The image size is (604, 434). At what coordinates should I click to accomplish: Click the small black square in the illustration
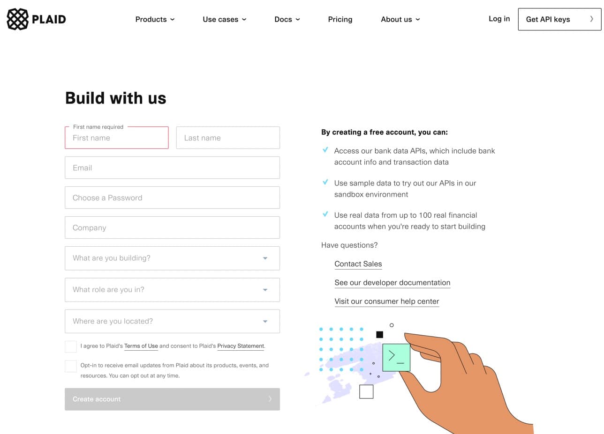click(380, 334)
